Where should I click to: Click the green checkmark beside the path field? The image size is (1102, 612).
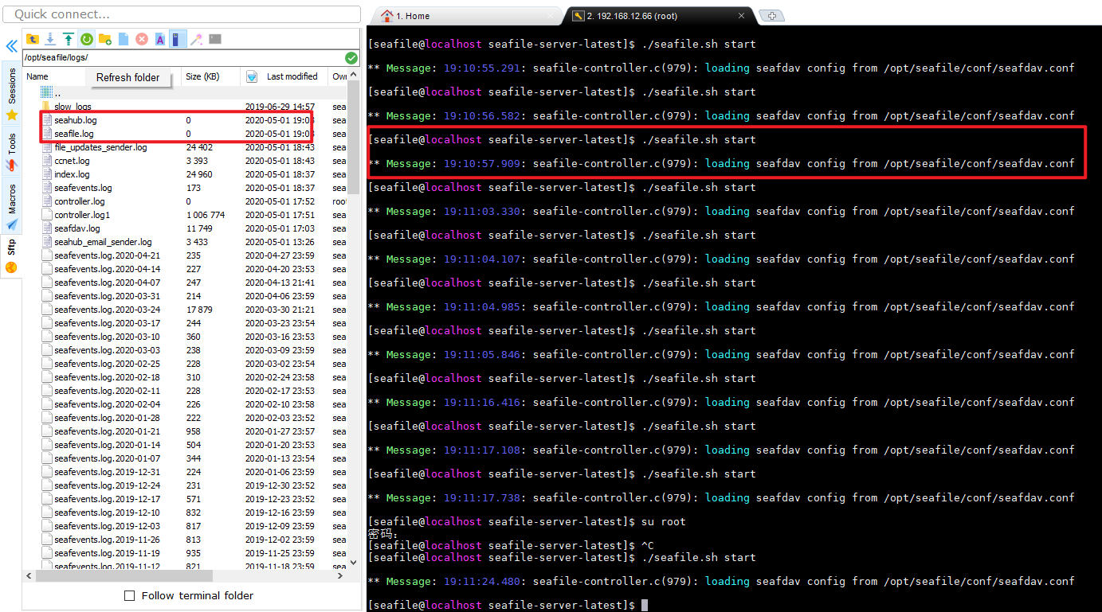pyautogui.click(x=351, y=58)
